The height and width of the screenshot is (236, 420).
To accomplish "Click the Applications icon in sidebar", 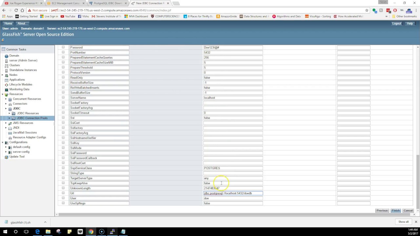I will click(x=6, y=80).
